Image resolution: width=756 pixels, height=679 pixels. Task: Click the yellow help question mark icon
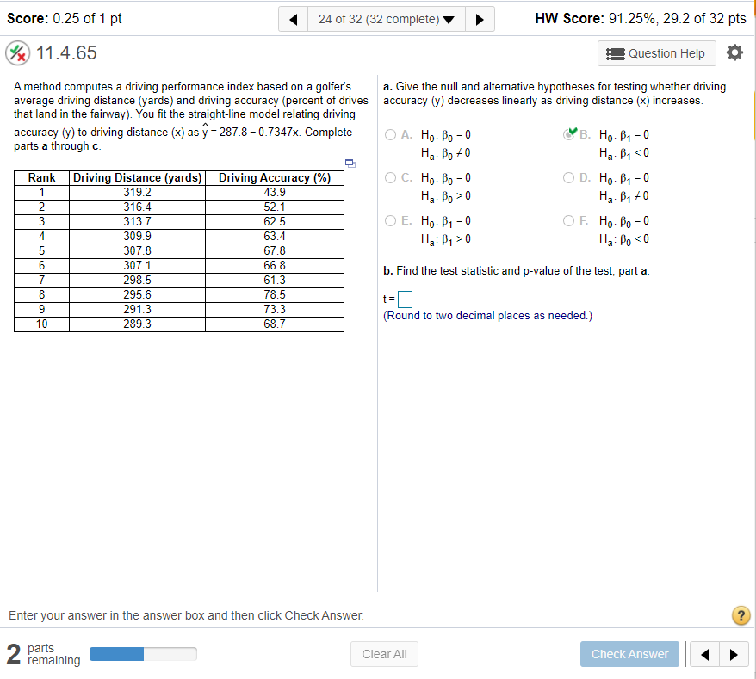741,615
